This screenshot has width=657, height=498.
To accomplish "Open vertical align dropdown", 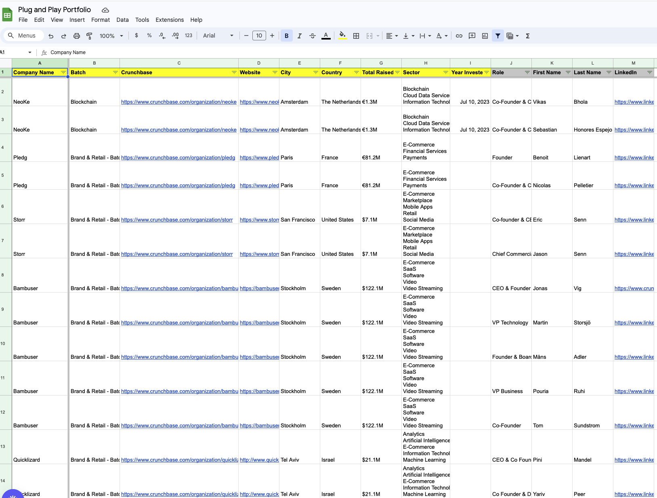I will point(409,36).
